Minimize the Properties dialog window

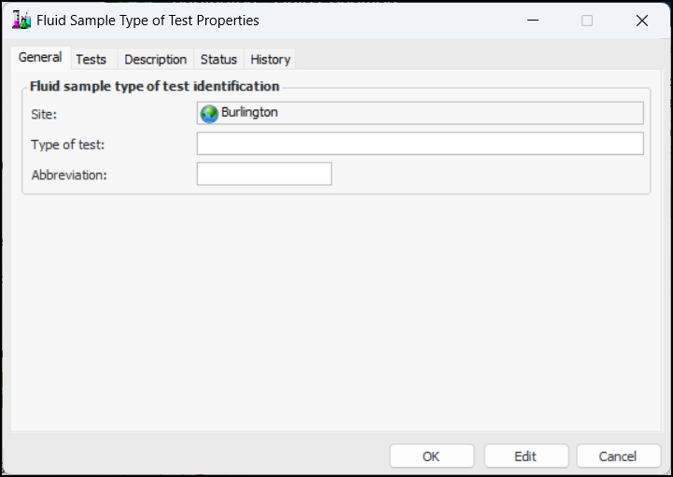click(x=532, y=20)
